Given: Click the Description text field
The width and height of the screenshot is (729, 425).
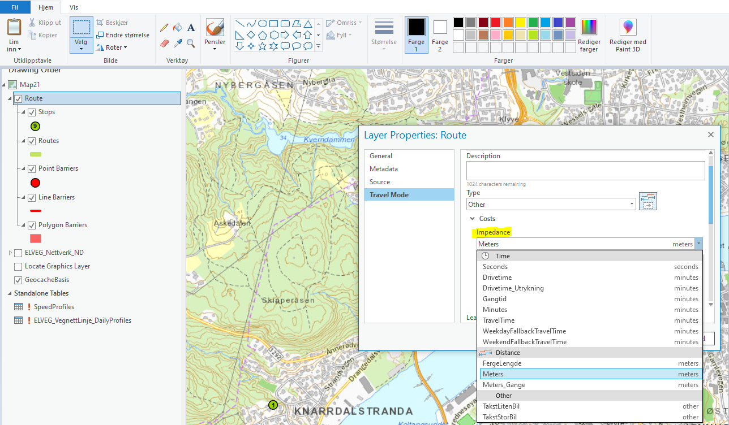Looking at the screenshot, I should (586, 171).
